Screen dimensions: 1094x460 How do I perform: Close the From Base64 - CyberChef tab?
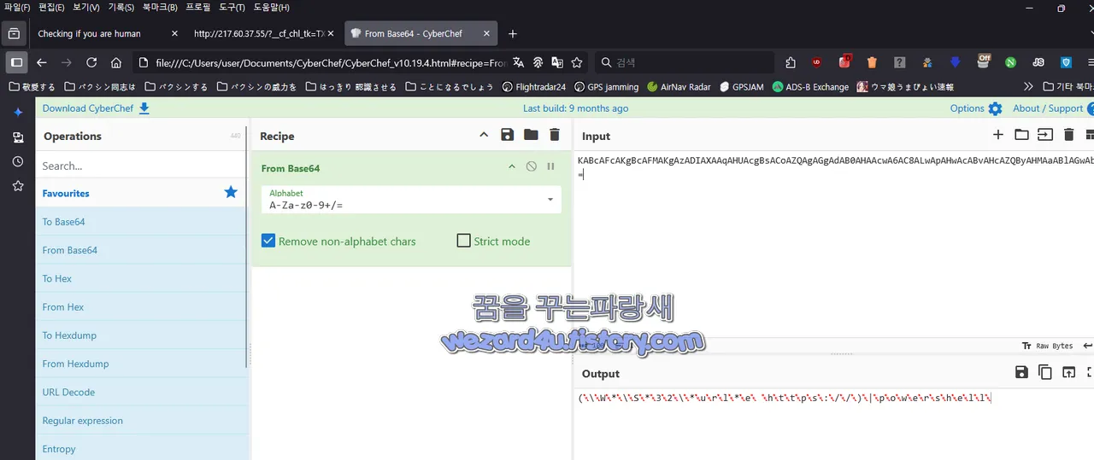pos(486,33)
